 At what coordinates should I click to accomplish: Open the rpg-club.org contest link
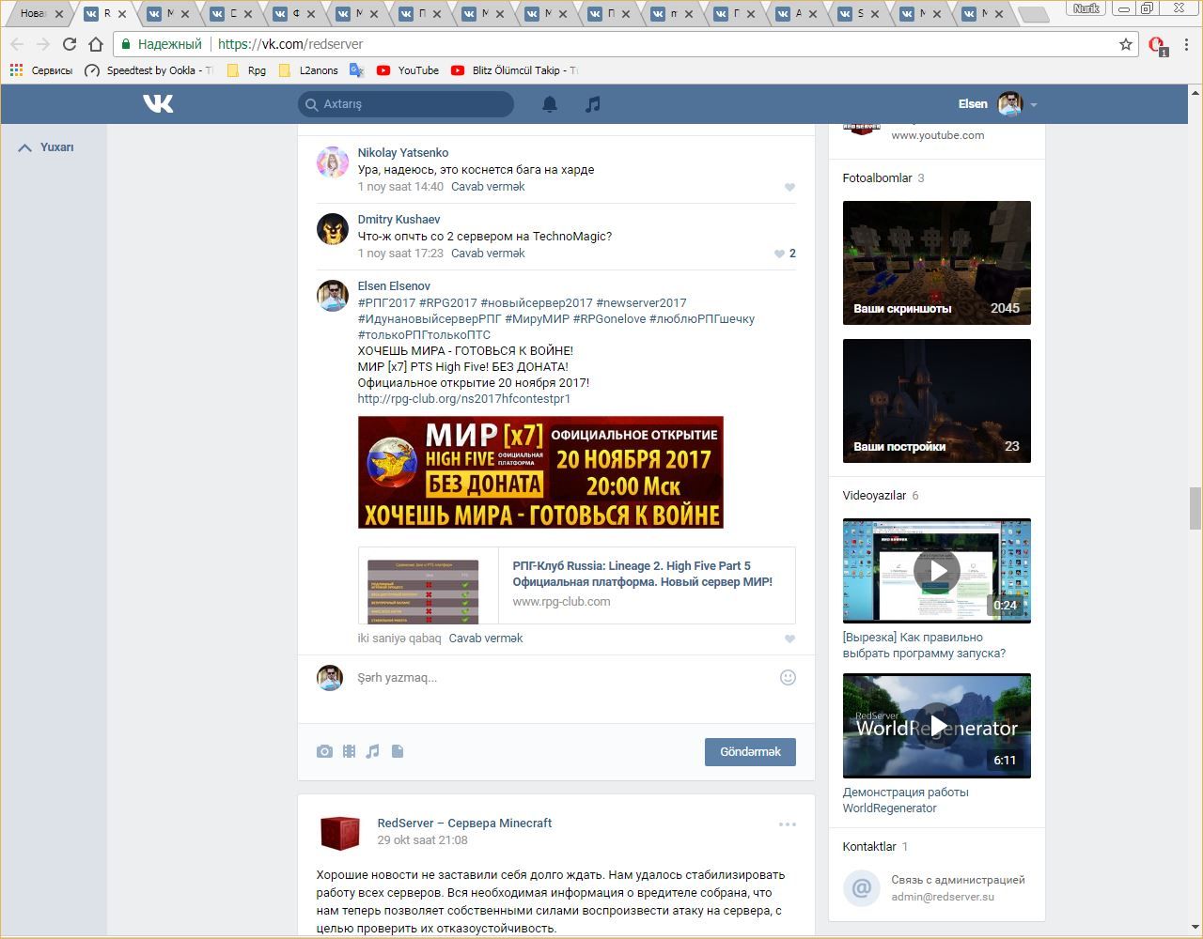(x=463, y=399)
